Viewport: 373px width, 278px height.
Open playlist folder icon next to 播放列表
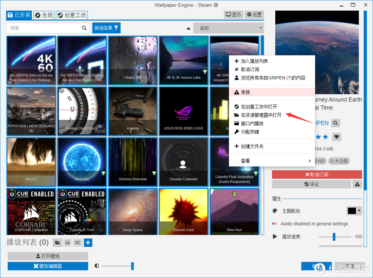(x=57, y=243)
